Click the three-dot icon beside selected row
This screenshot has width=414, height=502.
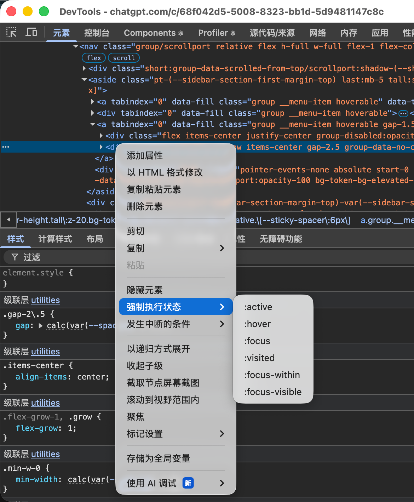tap(6, 147)
